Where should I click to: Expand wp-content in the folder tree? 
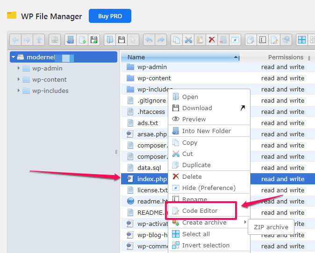[x=19, y=79]
